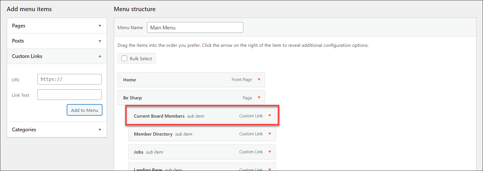Select the Be Sharp menu item
This screenshot has height=171, width=483.
coord(132,98)
